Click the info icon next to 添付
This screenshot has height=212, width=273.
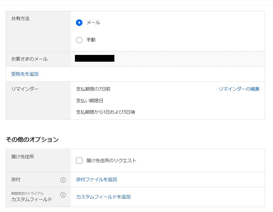pyautogui.click(x=63, y=179)
